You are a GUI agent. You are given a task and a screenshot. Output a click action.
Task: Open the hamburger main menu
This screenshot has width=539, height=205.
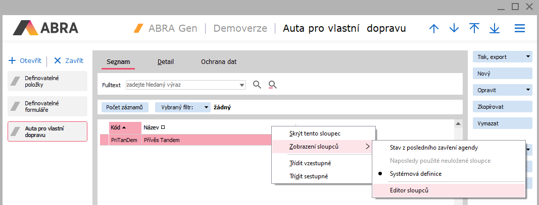point(520,29)
